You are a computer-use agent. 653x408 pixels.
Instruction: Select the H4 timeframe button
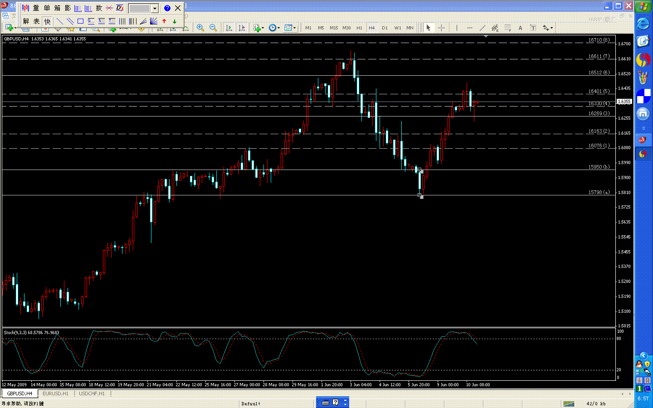point(372,28)
